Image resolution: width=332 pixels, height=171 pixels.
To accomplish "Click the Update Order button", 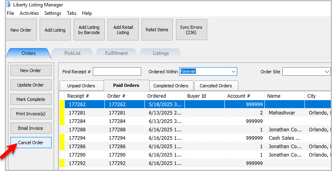I will pyautogui.click(x=31, y=85).
